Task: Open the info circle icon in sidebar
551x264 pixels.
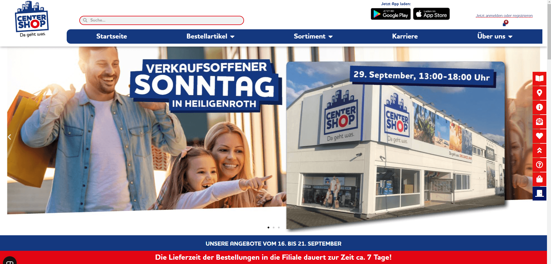Action: pos(539,107)
